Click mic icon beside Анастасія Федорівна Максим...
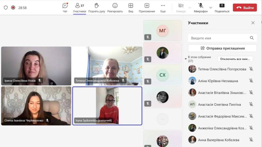 [x=251, y=116]
